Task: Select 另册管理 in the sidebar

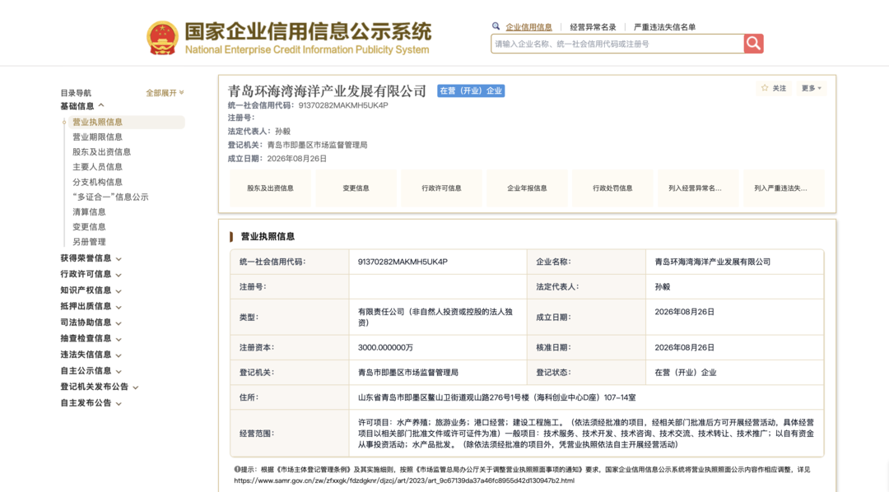Action: 89,241
